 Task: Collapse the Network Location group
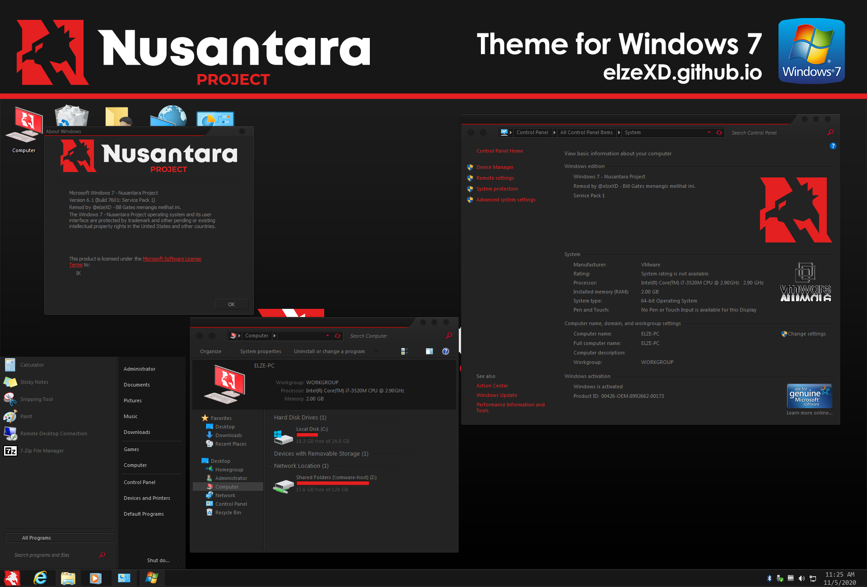(270, 466)
